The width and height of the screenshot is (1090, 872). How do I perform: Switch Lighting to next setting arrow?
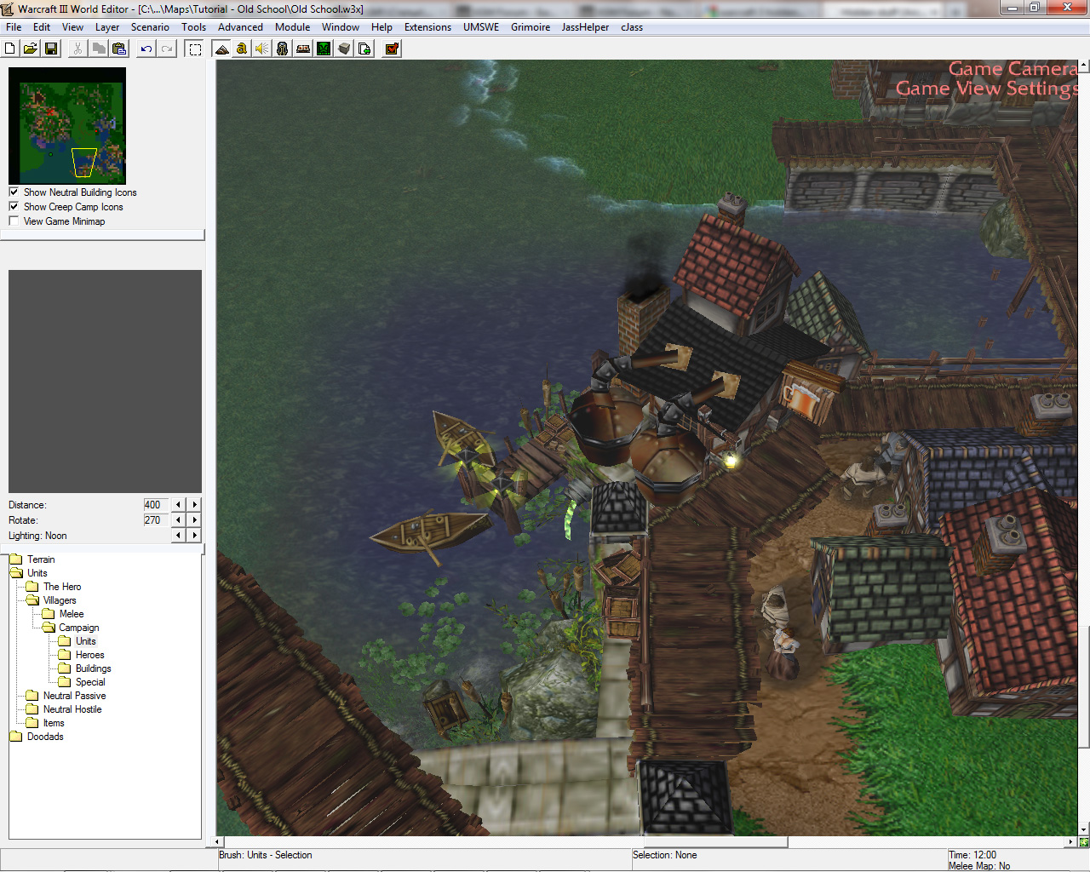[195, 536]
